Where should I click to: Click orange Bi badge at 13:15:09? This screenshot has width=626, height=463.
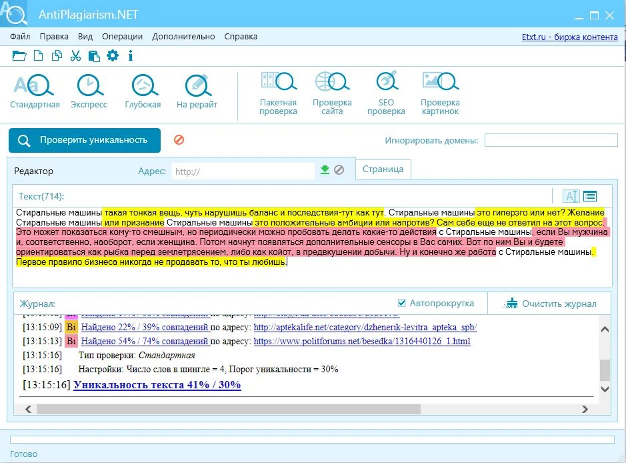(x=71, y=327)
